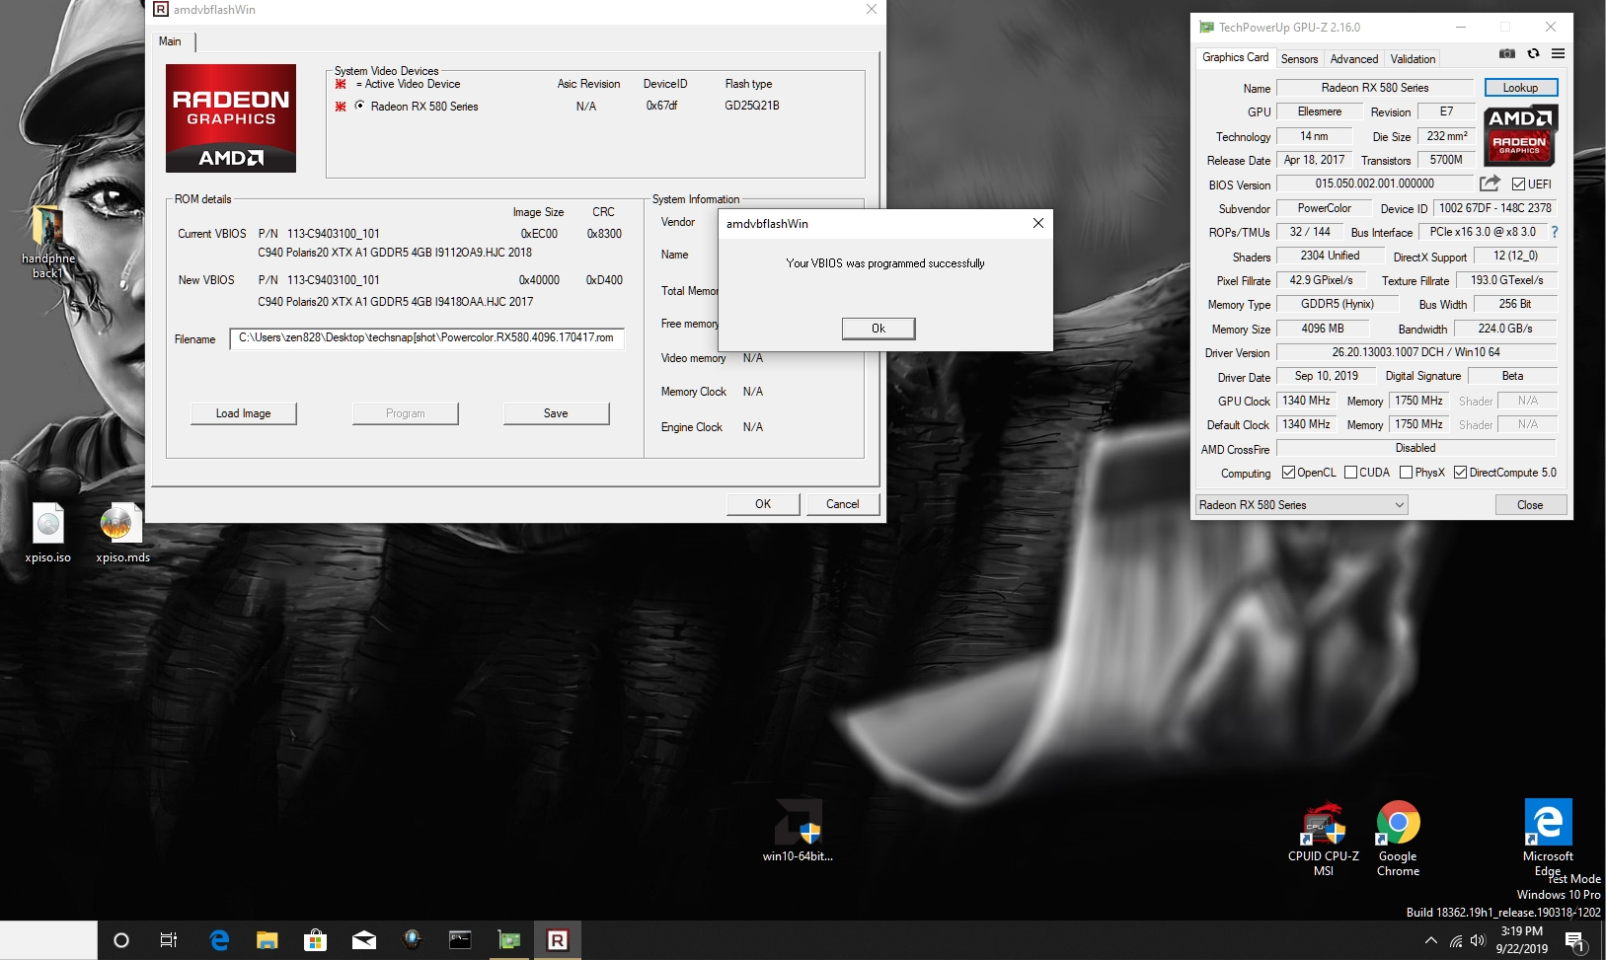
Task: Toggle the CUDA checkbox
Action: [x=1350, y=473]
